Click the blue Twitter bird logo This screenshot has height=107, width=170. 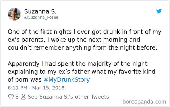[159, 11]
